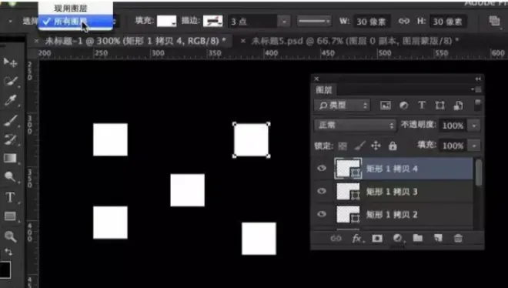
Task: Select the Eyedropper tool
Action: [10, 101]
